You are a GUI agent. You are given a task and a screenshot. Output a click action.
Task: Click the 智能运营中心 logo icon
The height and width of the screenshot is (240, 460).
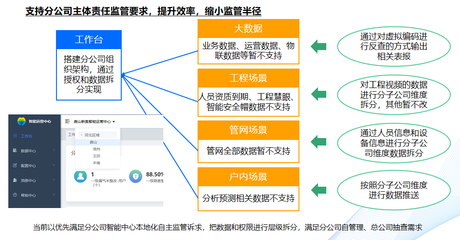[22, 121]
